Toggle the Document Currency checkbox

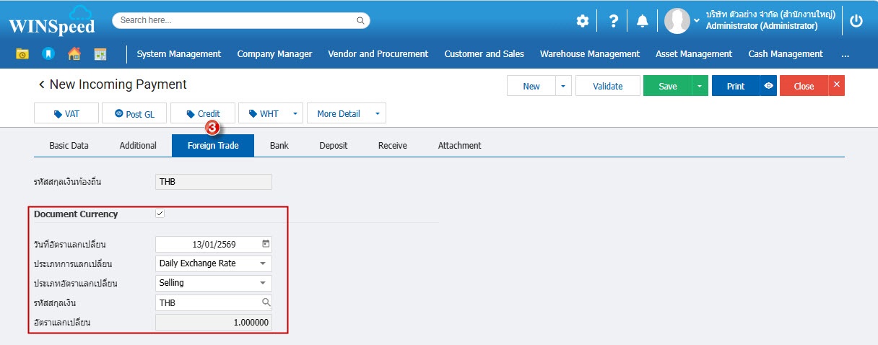tap(160, 214)
